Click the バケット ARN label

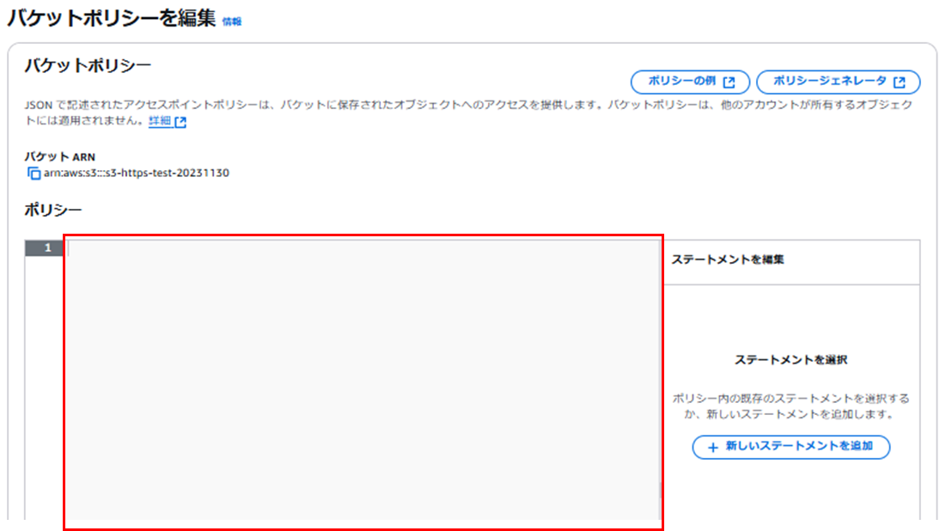(59, 157)
